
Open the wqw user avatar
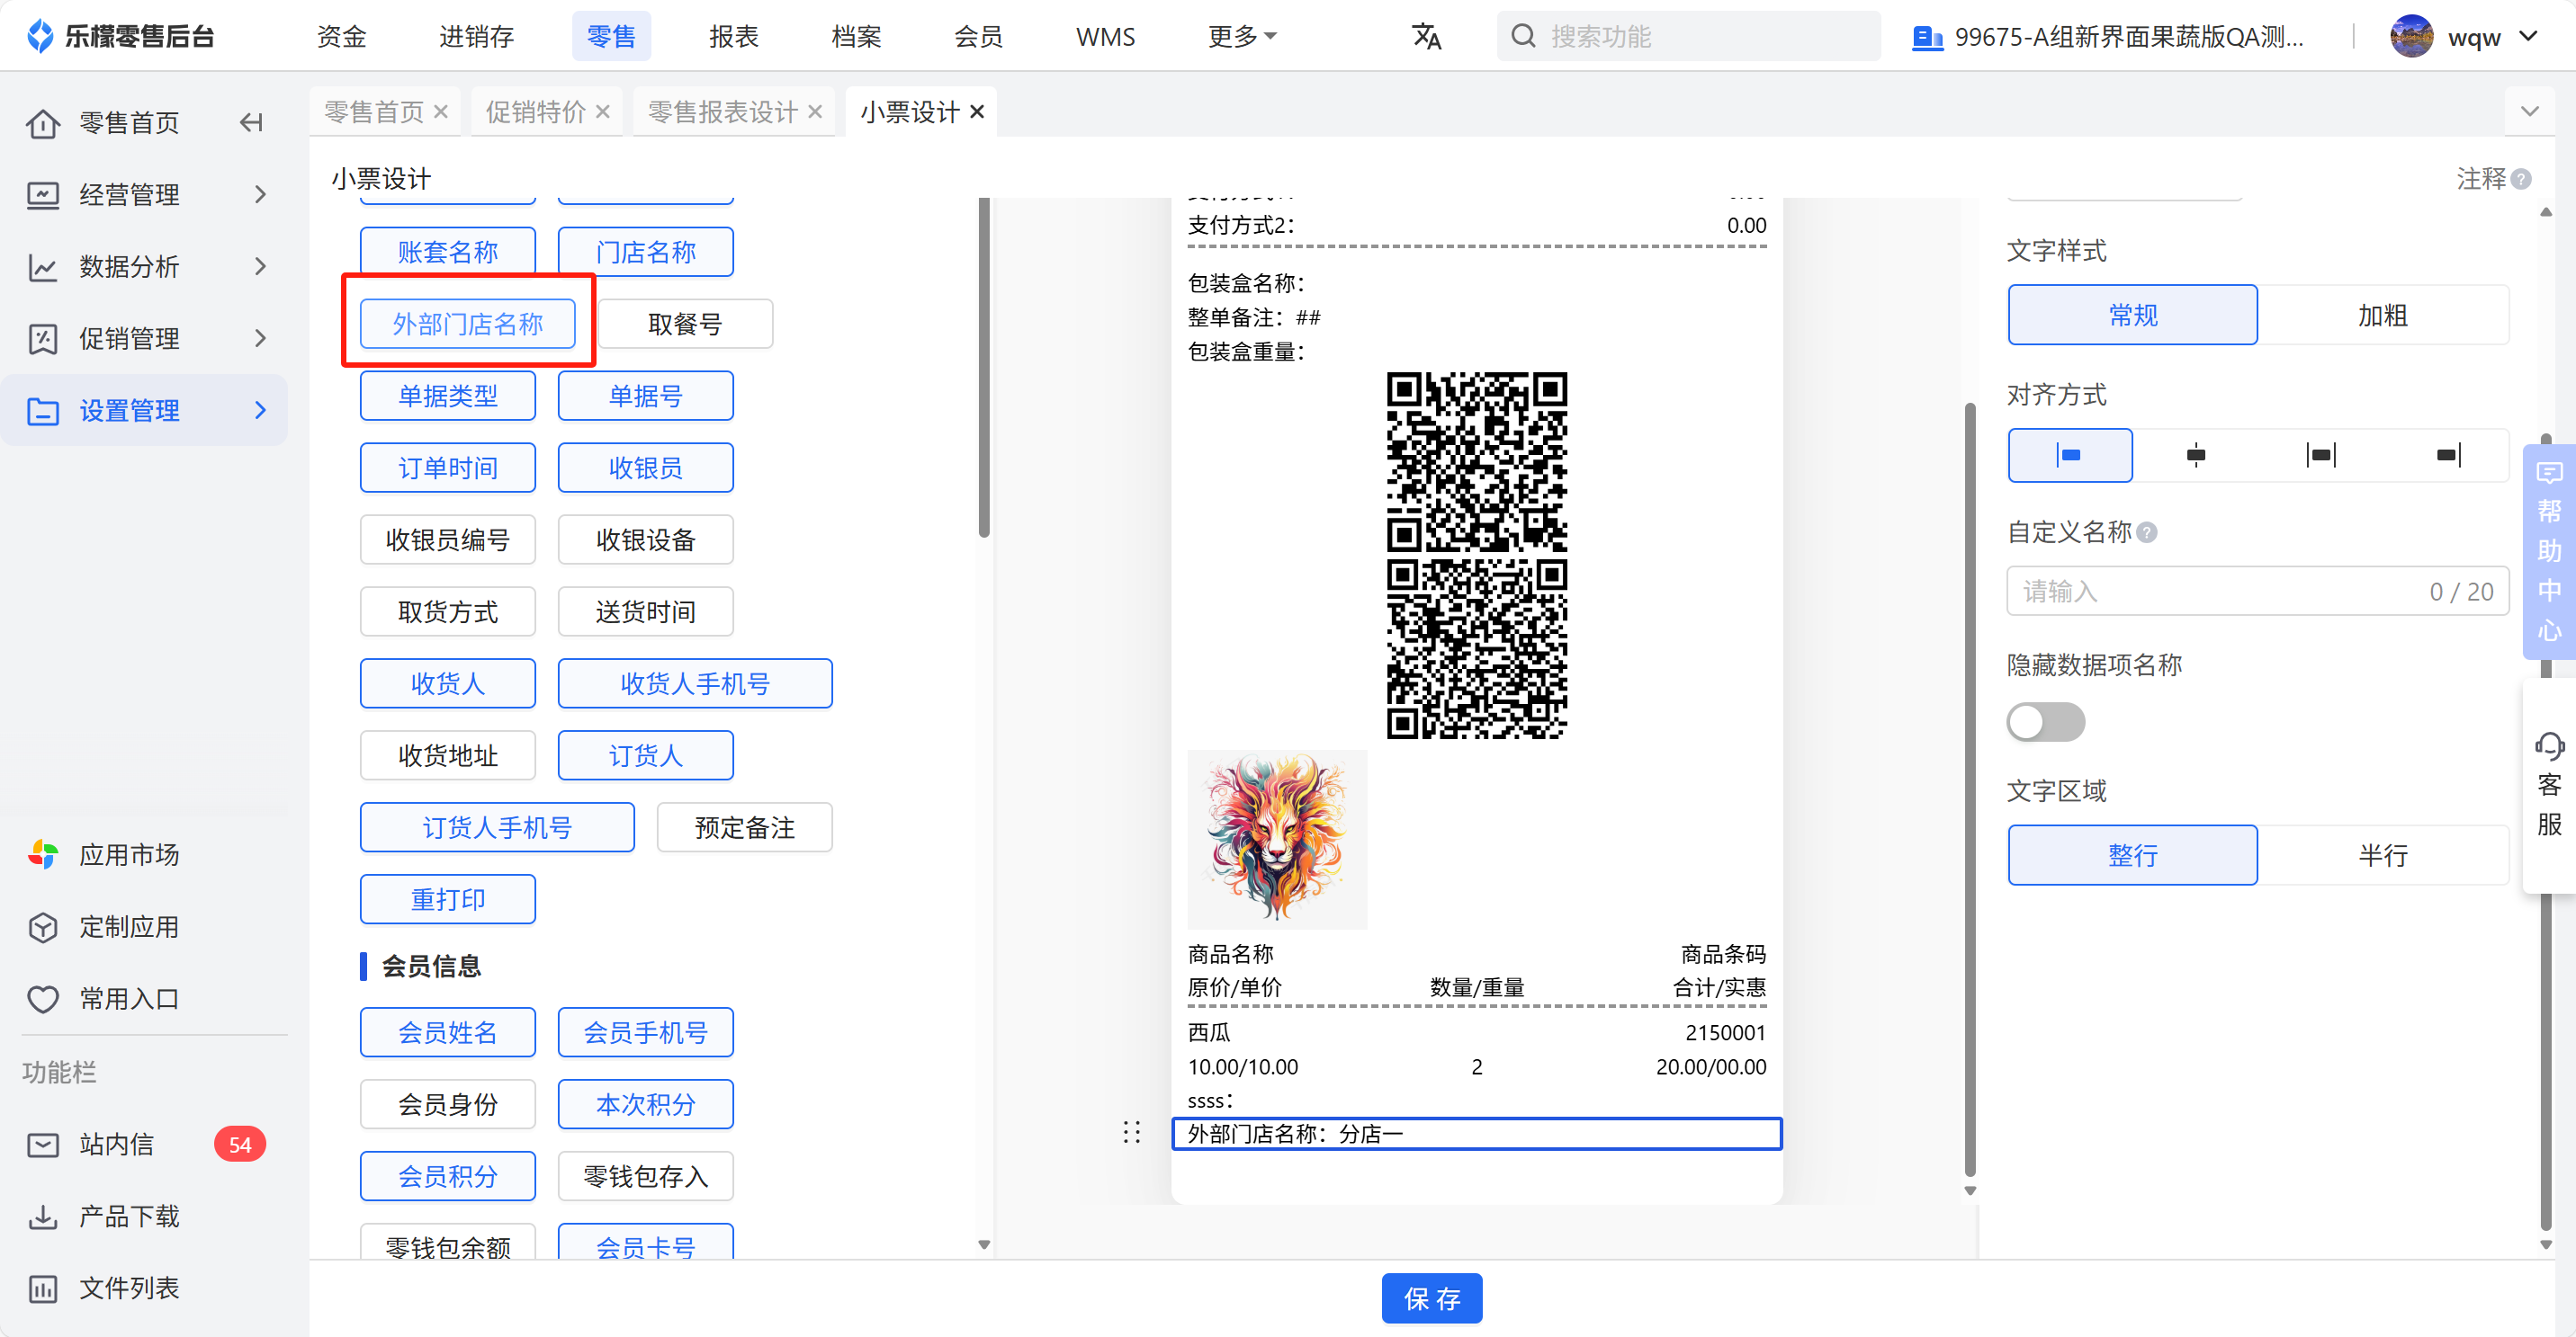(2411, 36)
